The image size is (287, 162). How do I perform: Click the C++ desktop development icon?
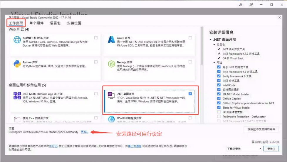tap(17, 119)
